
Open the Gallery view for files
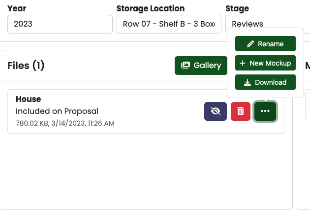coord(201,66)
